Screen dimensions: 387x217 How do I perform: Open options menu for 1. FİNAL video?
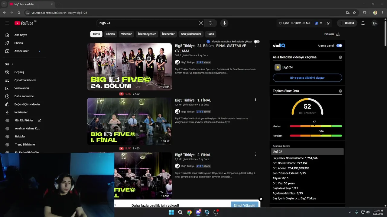pyautogui.click(x=255, y=99)
